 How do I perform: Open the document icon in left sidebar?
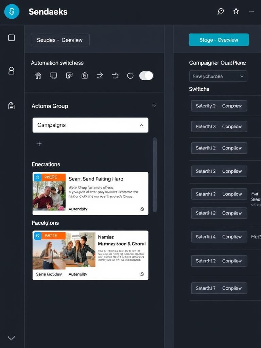point(12,106)
